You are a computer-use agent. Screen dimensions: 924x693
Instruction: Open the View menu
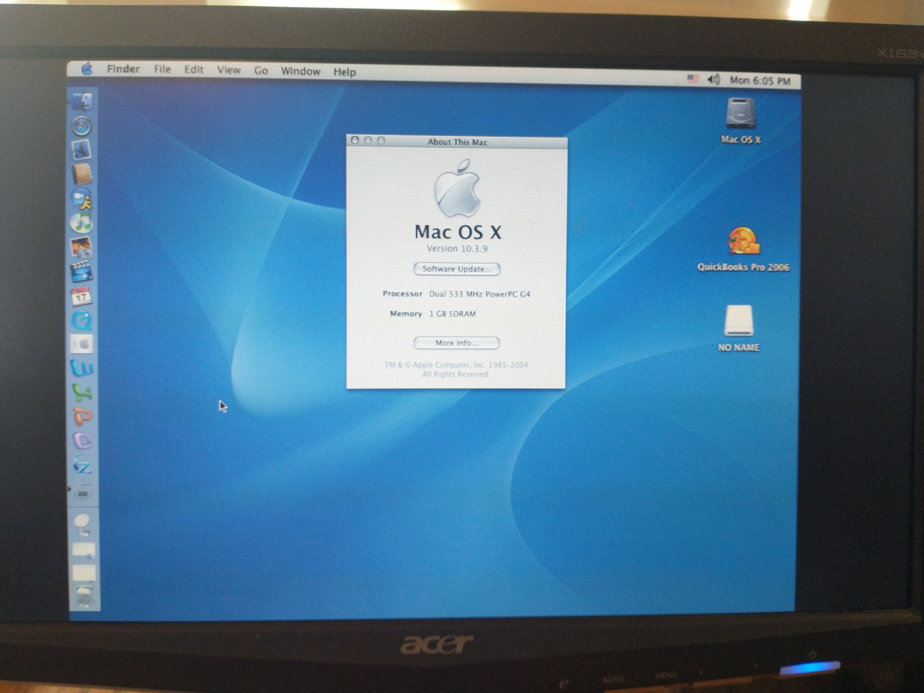coord(229,70)
